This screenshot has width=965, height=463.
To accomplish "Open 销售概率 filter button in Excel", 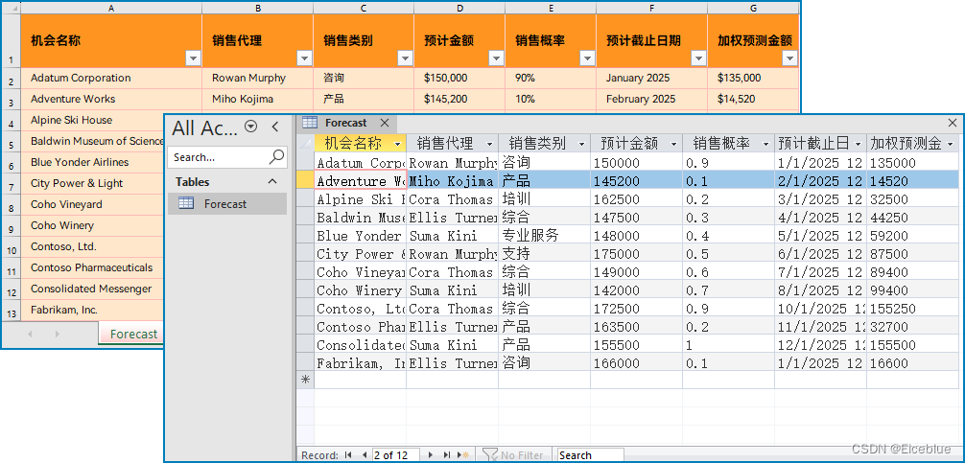I will coord(588,58).
